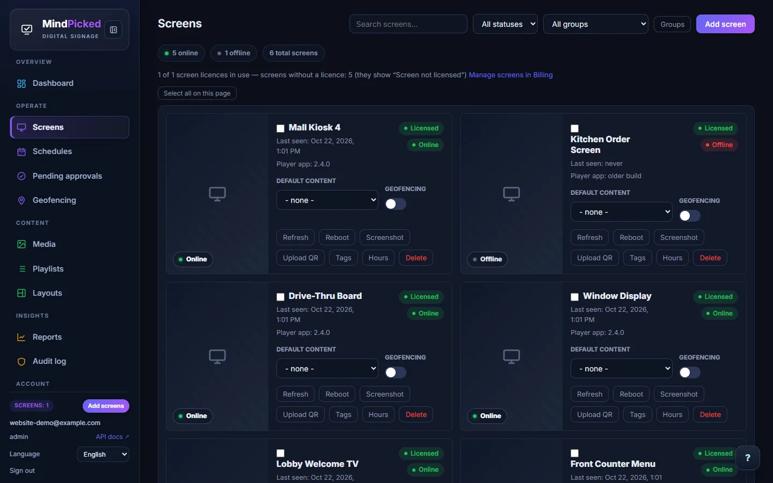Collapse the sidebar with the panel icon
This screenshot has height=483, width=773.
click(x=113, y=30)
